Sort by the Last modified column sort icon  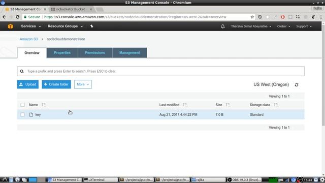[185, 105]
